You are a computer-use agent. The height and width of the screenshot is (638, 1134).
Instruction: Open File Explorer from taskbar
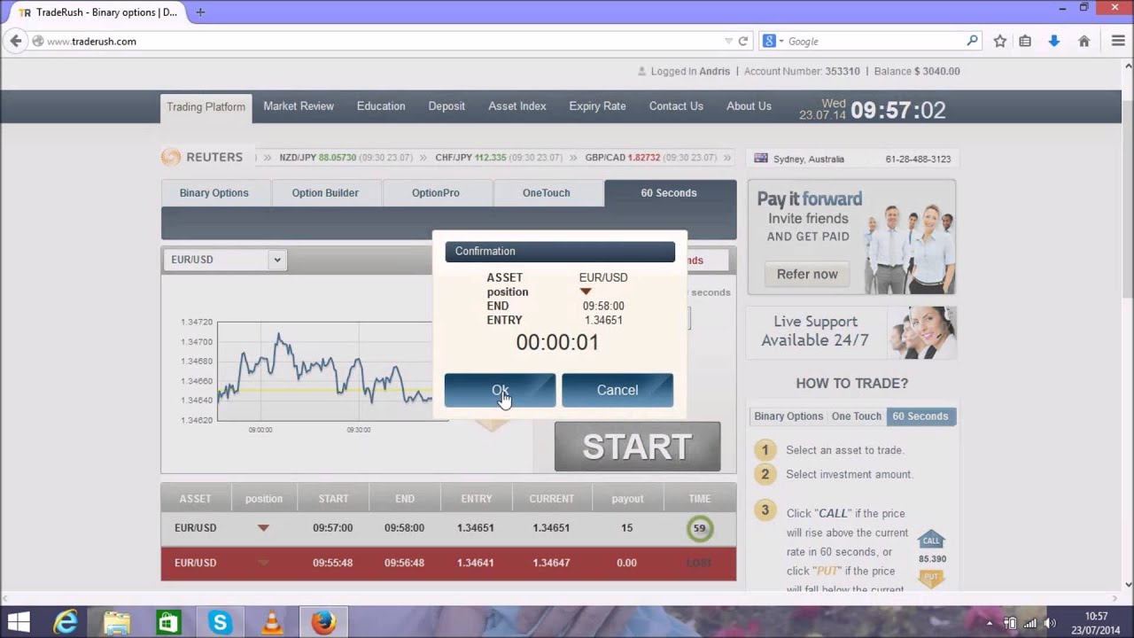(117, 623)
